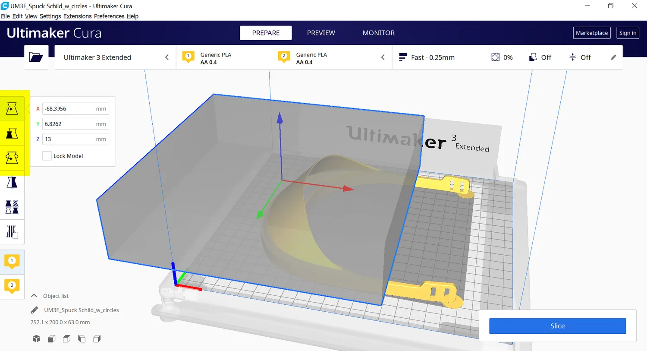
Task: Enable the Lock Model checkbox
Action: coord(47,156)
